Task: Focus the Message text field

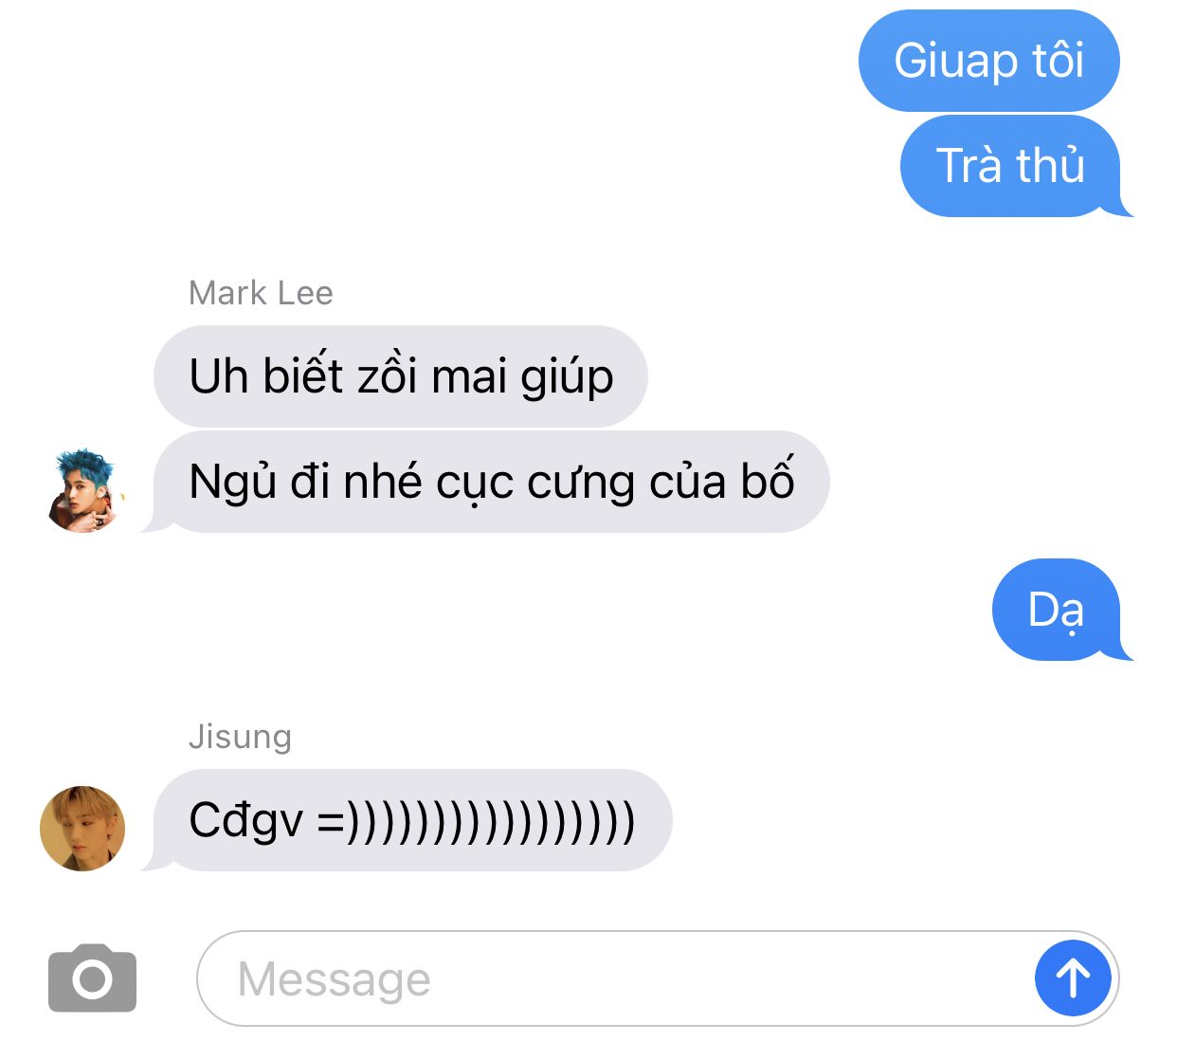Action: click(x=658, y=978)
